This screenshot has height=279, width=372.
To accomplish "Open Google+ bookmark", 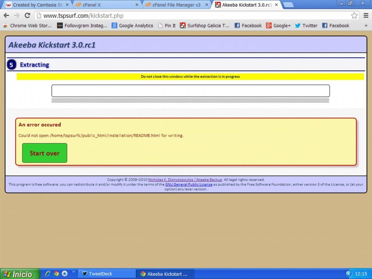I will (x=278, y=26).
